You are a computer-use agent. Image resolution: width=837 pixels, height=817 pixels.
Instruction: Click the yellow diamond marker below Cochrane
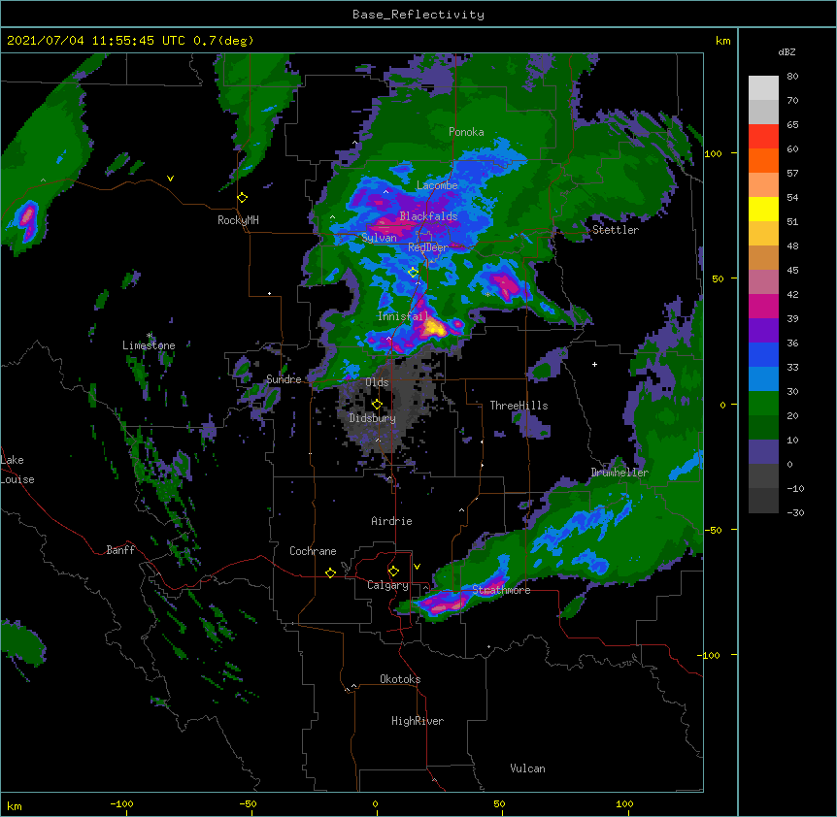click(331, 572)
